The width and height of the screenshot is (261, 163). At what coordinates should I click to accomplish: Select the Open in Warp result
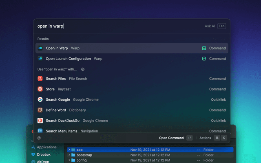[x=132, y=48]
